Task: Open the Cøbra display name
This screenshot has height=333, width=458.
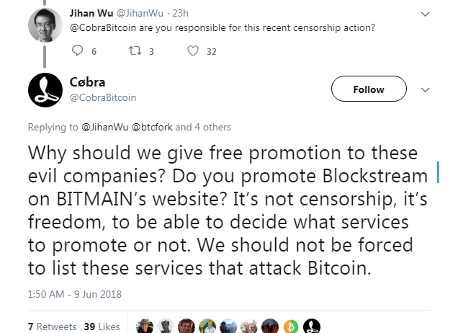Action: (87, 83)
